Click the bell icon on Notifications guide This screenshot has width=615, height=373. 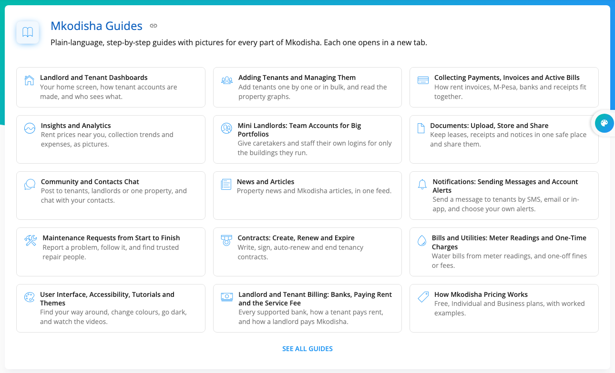[x=422, y=185]
